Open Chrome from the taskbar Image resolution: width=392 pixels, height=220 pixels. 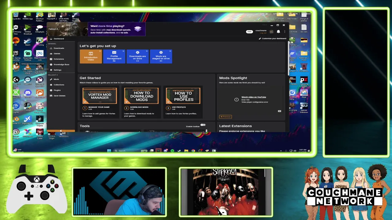[x=193, y=151]
